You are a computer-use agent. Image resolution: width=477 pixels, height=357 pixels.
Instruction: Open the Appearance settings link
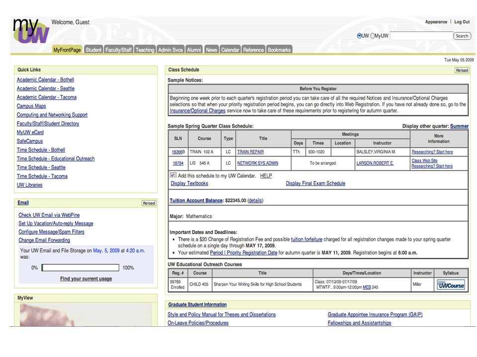click(x=436, y=22)
